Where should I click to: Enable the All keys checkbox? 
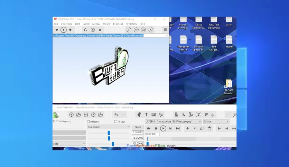pyautogui.click(x=116, y=121)
